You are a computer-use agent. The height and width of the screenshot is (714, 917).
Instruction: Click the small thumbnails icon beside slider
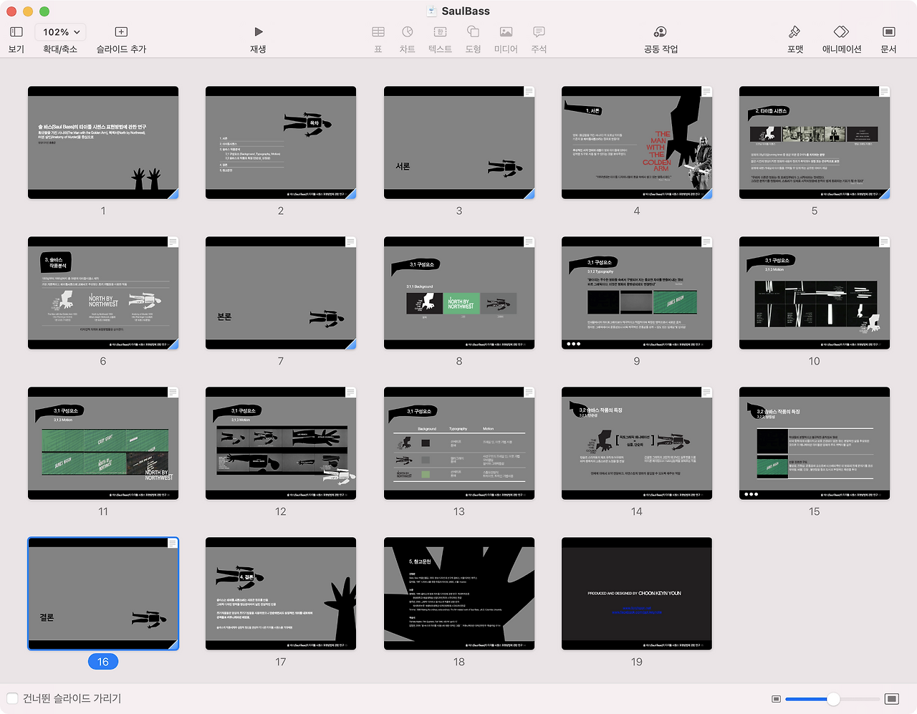pos(776,699)
